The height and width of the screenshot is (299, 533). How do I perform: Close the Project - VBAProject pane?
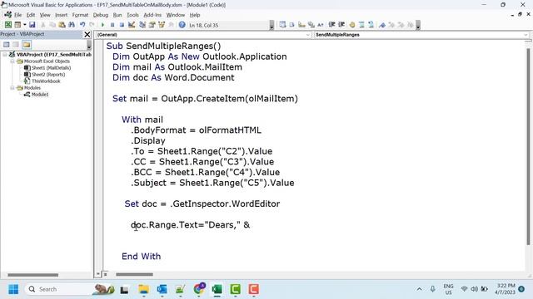pos(87,34)
